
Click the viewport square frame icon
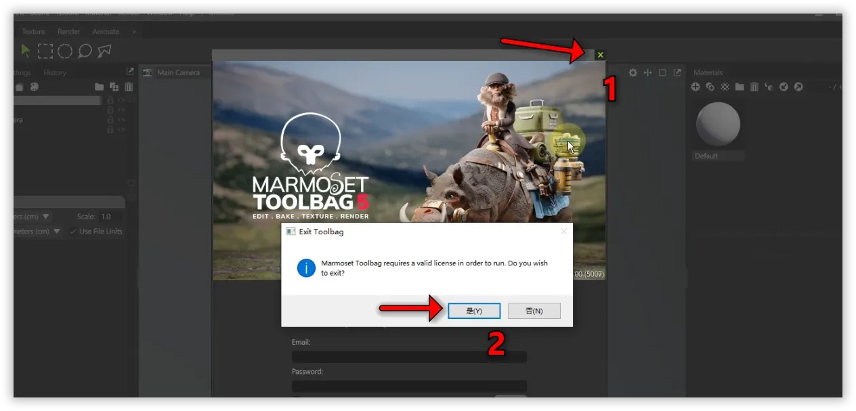662,72
